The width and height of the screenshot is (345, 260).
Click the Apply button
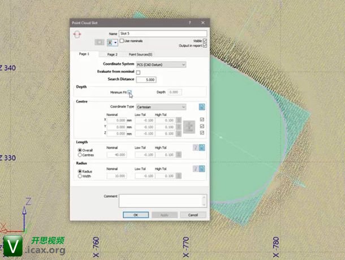[165, 215]
